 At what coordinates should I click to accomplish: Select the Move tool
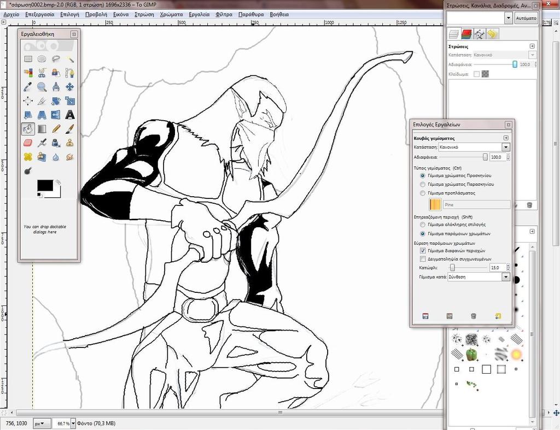[x=69, y=87]
